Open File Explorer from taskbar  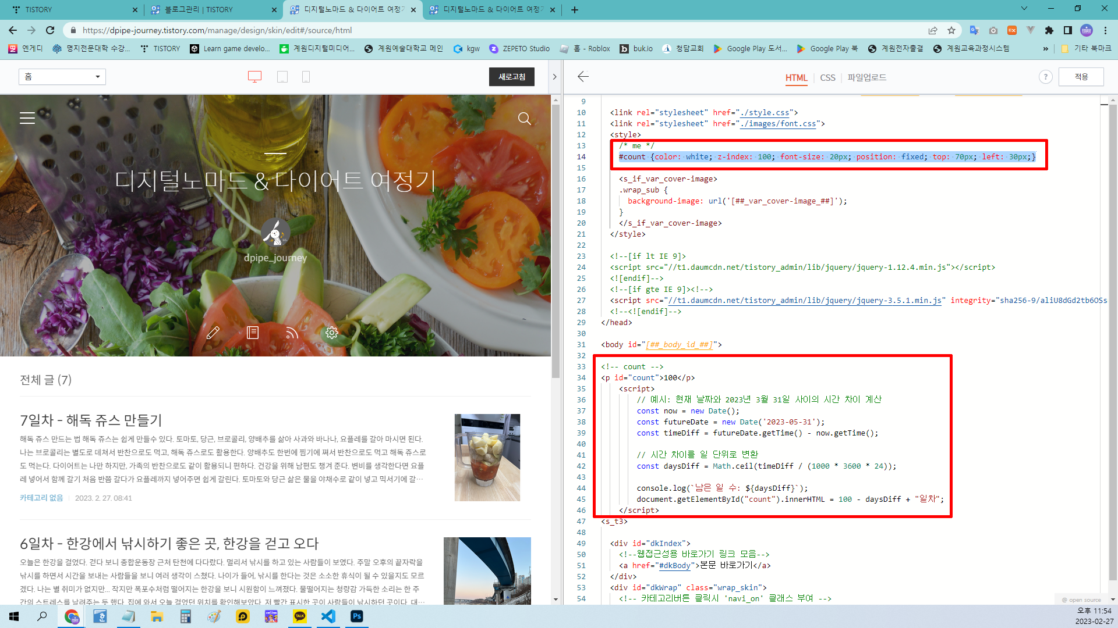(157, 616)
